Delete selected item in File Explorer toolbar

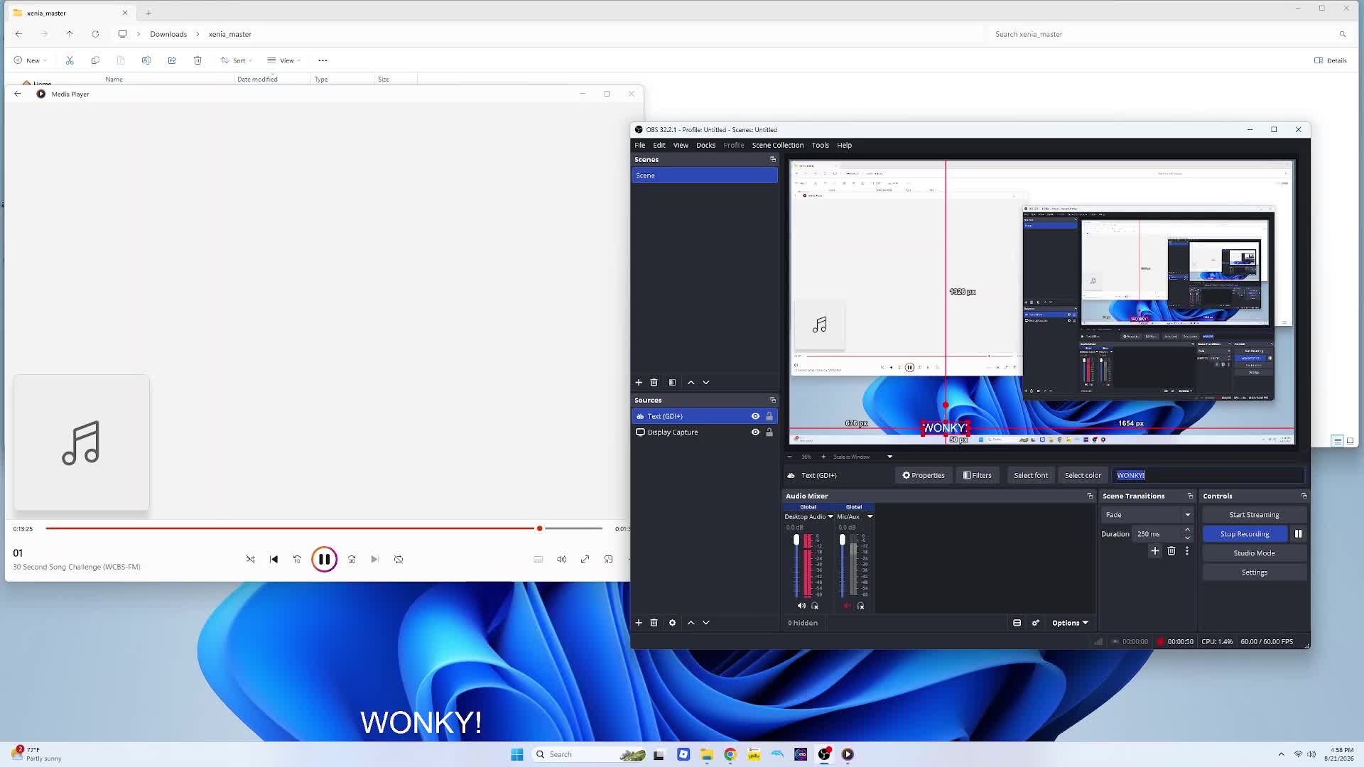197,60
